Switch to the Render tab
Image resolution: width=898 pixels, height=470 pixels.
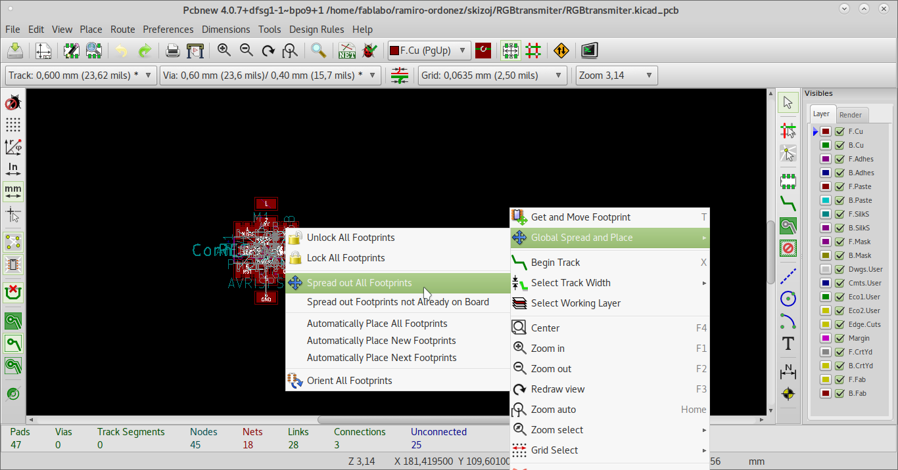(851, 114)
